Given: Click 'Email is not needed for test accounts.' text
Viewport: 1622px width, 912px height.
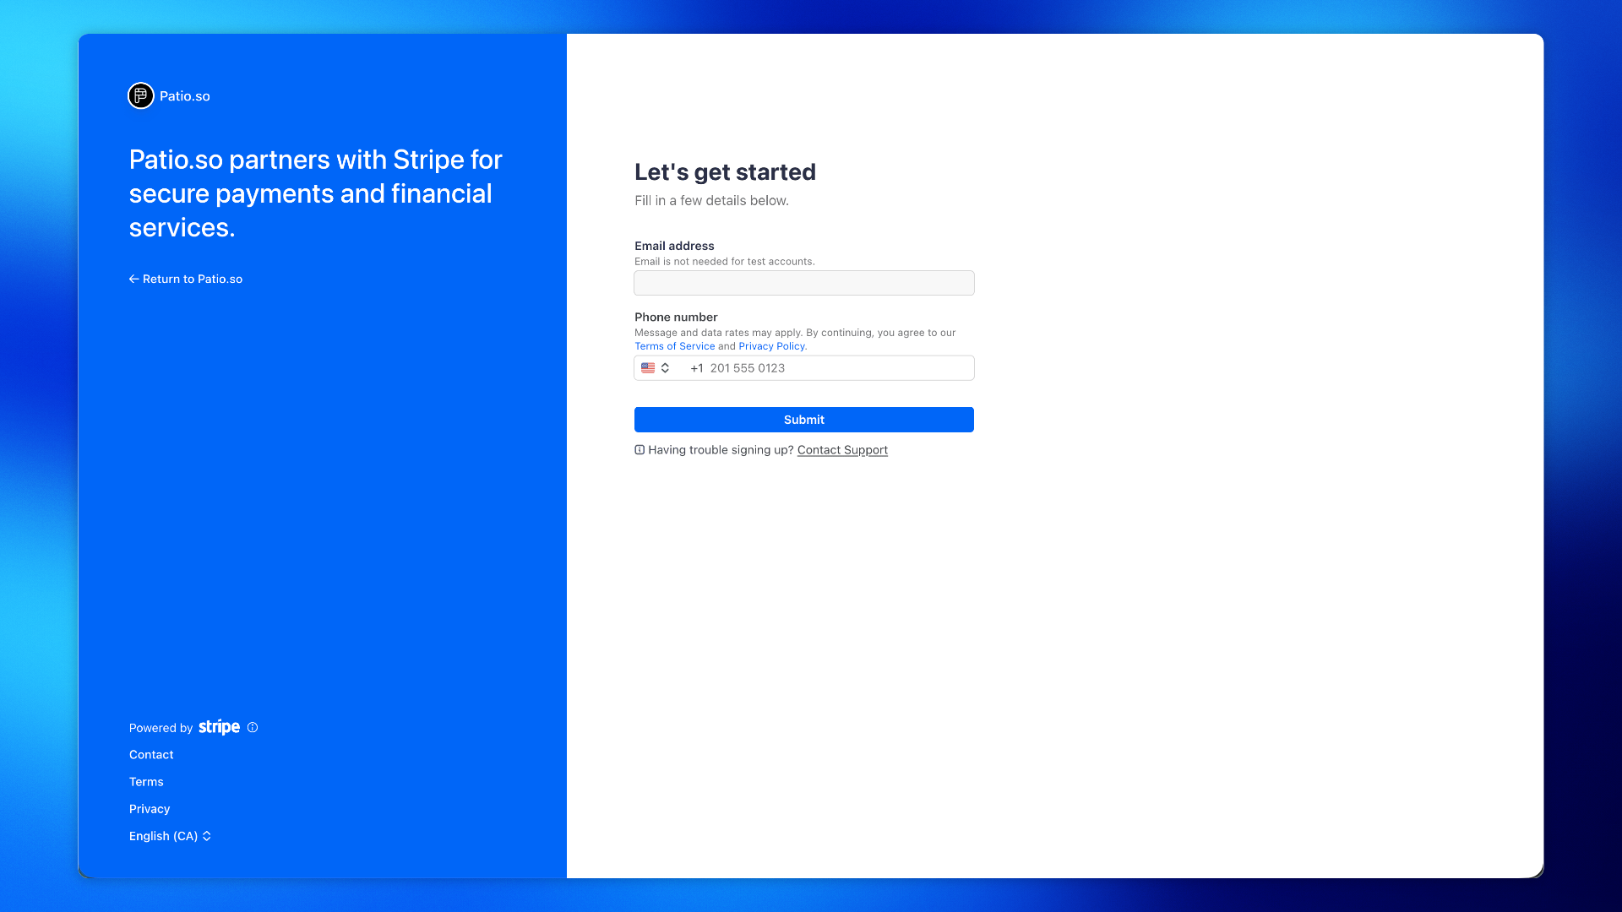Looking at the screenshot, I should coord(725,262).
